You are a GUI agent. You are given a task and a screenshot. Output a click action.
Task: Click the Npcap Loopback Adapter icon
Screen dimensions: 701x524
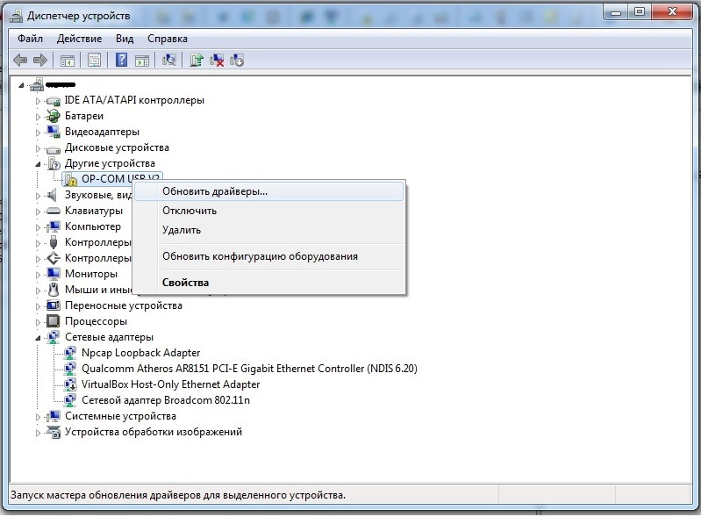click(69, 353)
